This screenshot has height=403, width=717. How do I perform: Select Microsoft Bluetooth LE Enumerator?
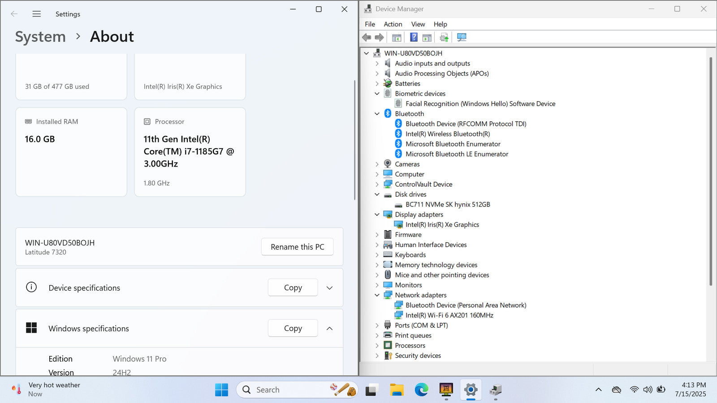point(457,154)
